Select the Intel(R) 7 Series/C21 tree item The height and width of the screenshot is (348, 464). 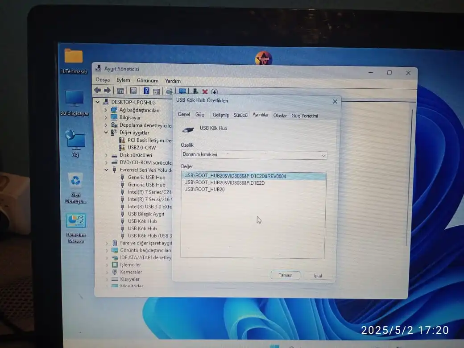(x=150, y=192)
